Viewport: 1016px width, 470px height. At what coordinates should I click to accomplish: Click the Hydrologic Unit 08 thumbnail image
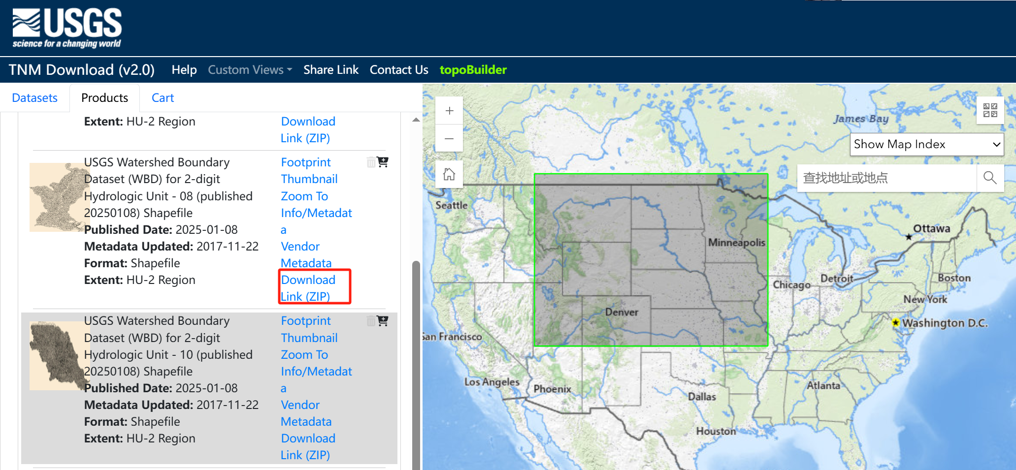[x=59, y=197]
